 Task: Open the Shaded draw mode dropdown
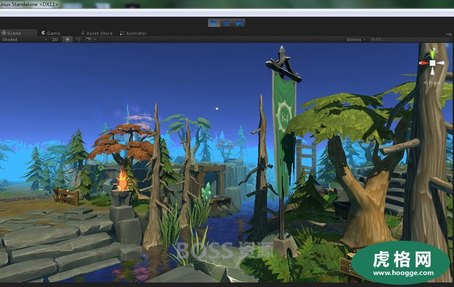[x=24, y=40]
